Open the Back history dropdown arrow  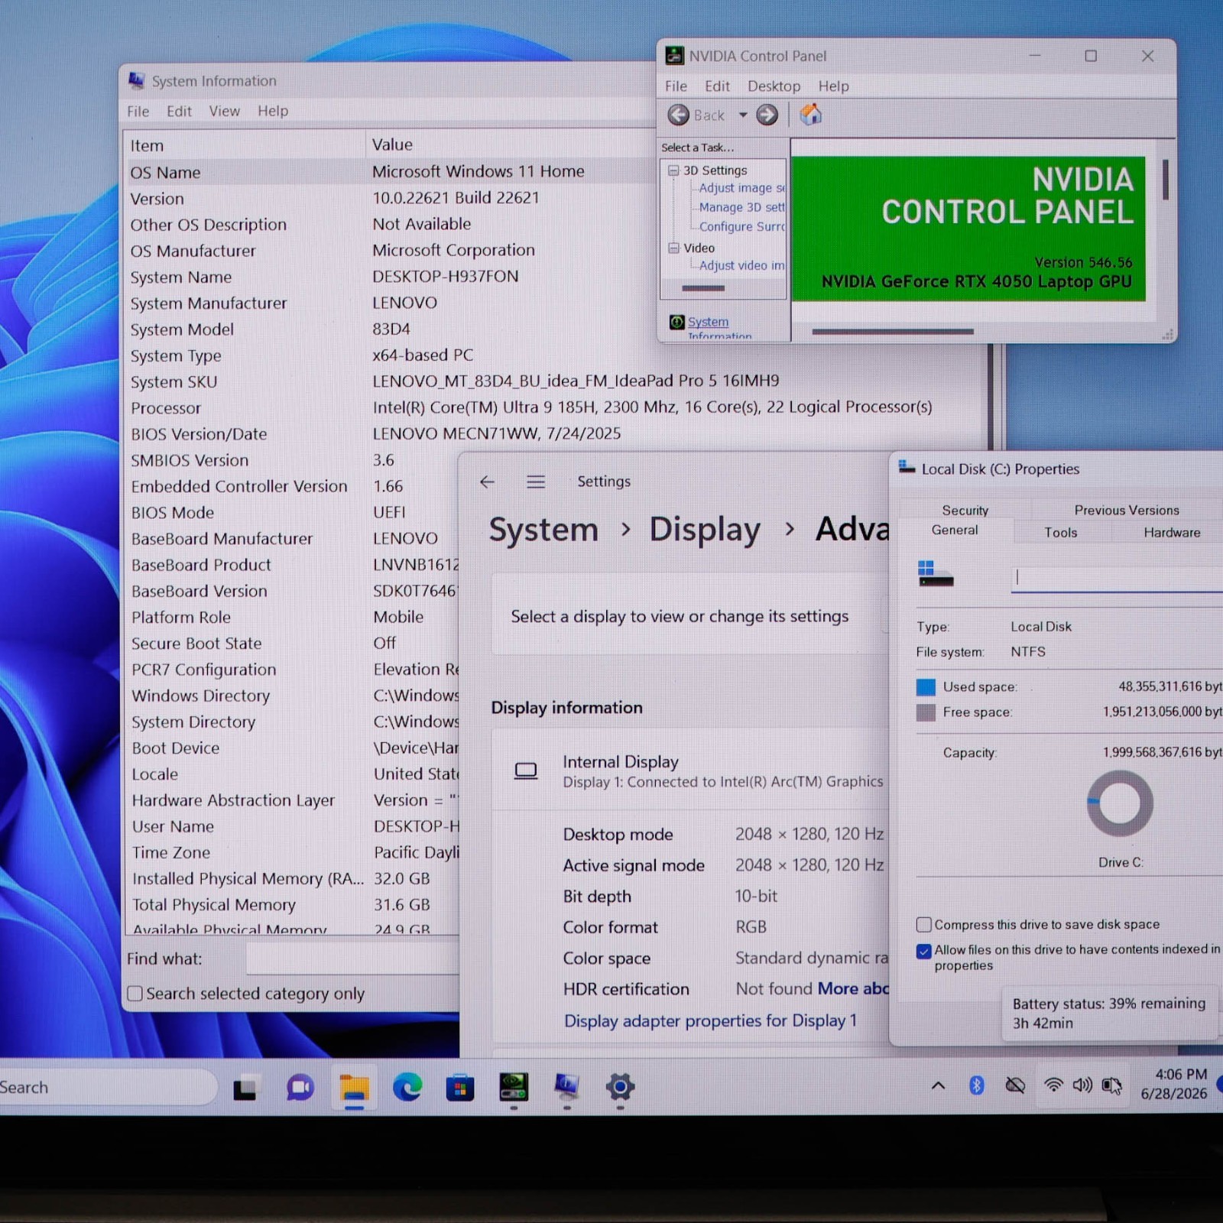point(742,115)
